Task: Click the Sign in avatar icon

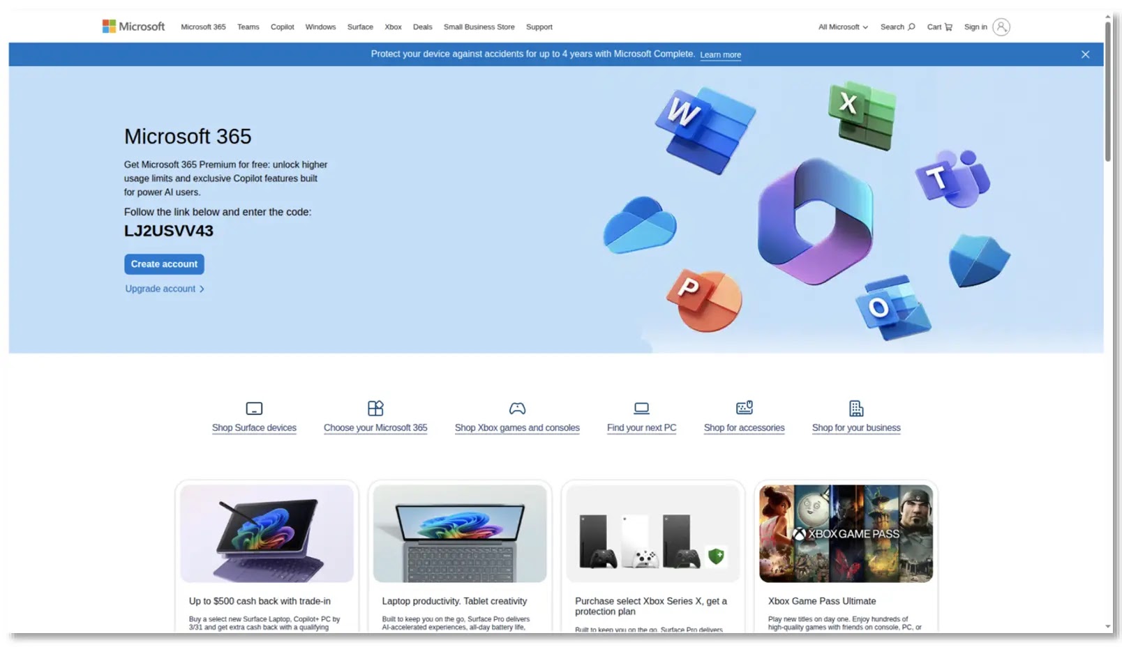Action: [1001, 26]
